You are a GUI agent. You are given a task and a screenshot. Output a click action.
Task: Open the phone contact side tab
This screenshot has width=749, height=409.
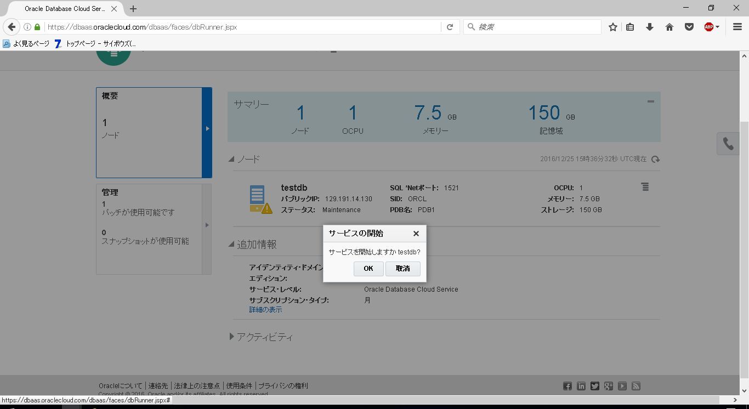coord(728,144)
